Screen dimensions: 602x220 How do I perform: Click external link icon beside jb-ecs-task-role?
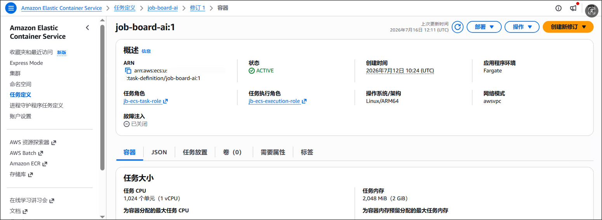[x=165, y=101]
